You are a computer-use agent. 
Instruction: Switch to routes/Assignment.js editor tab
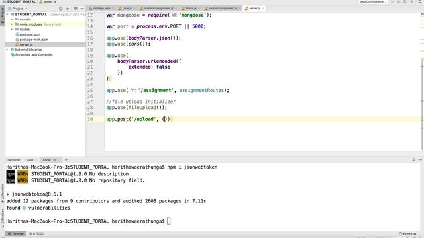[x=223, y=9]
